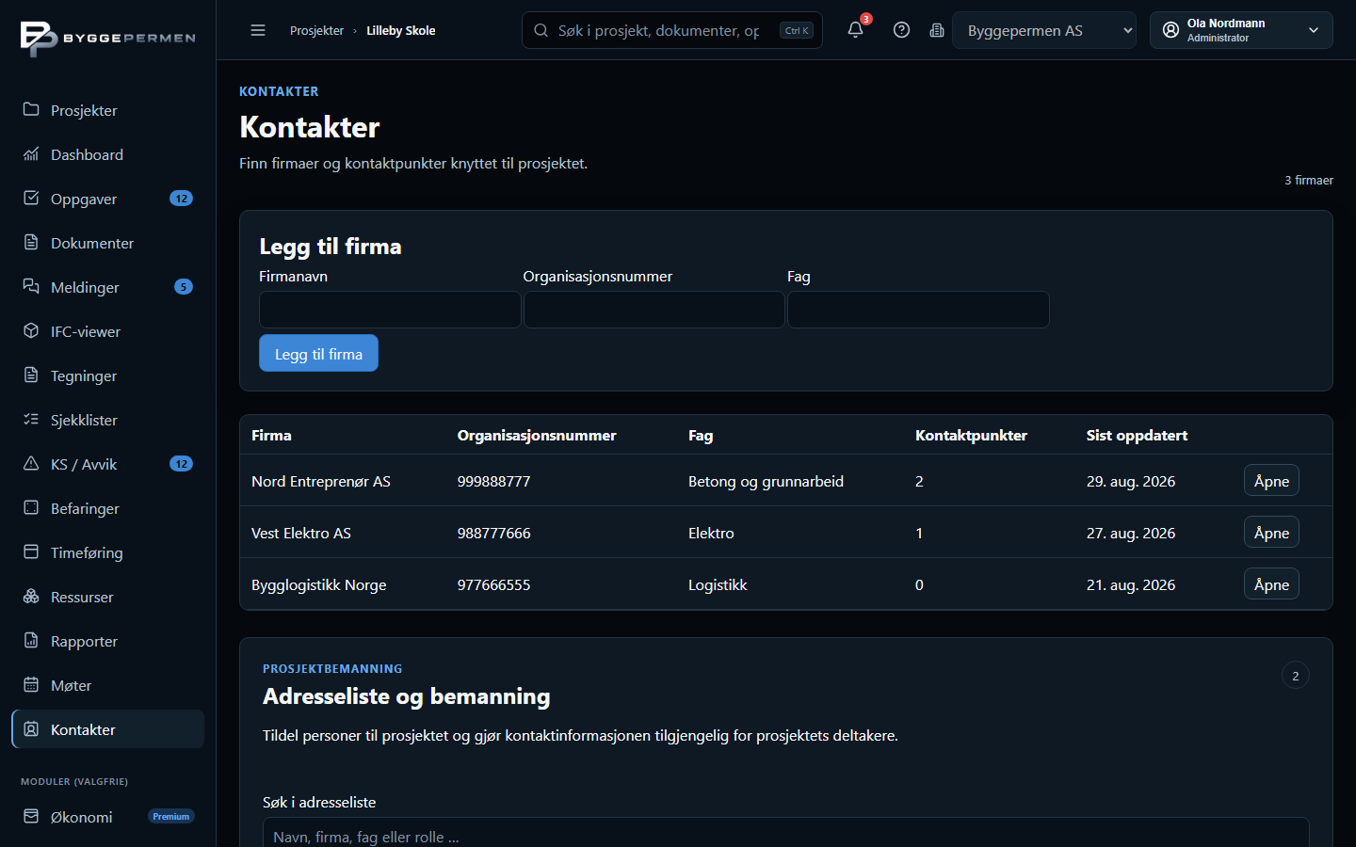Go to Dokumenter menu item
The height and width of the screenshot is (847, 1356).
(107, 243)
